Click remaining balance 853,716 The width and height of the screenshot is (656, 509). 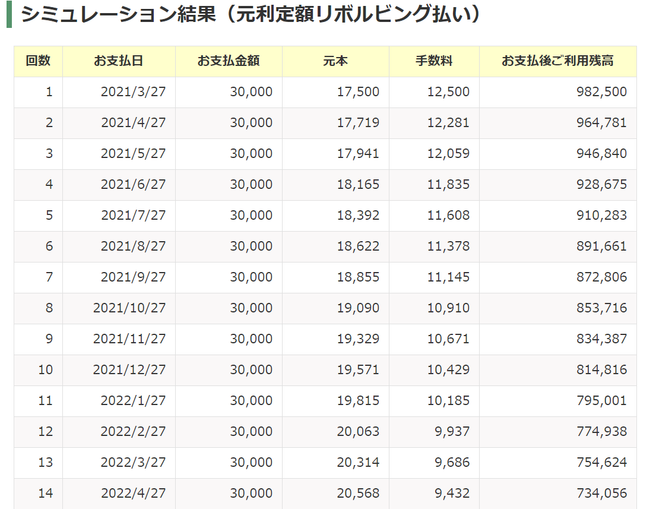pos(602,308)
